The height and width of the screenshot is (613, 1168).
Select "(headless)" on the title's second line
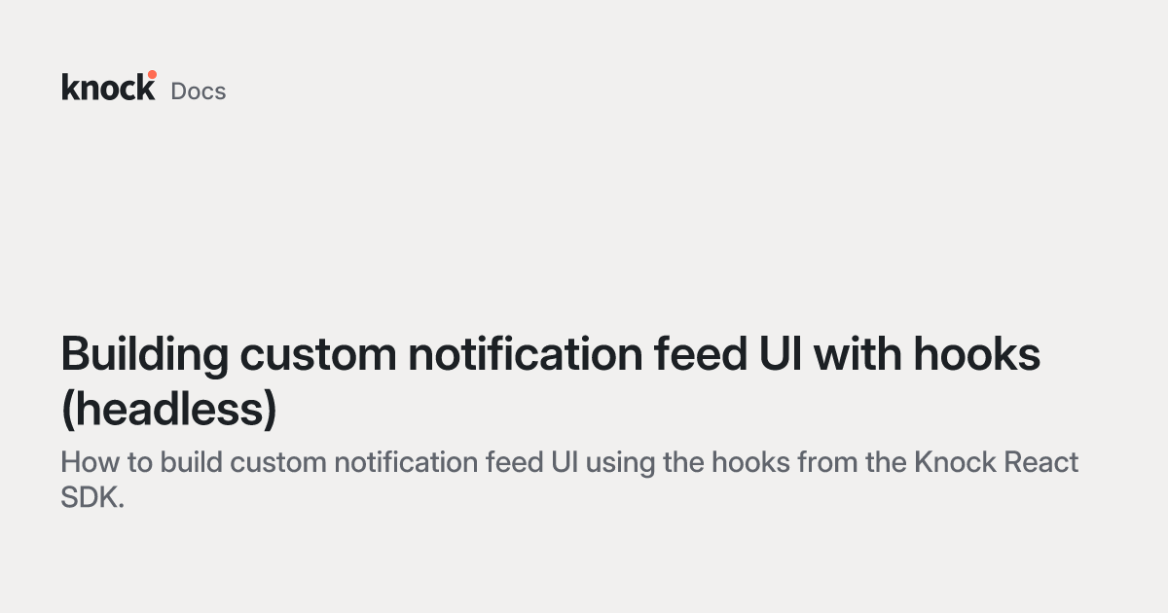169,411
